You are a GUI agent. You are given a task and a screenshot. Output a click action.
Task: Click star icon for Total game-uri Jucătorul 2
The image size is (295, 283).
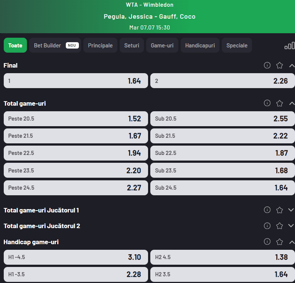pyautogui.click(x=279, y=226)
